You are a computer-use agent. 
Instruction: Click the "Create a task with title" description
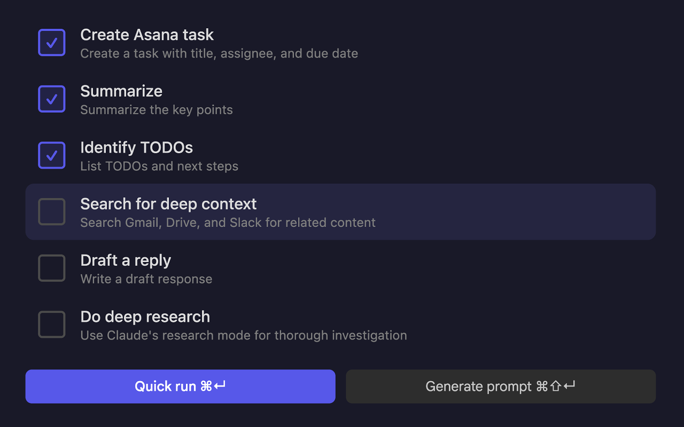point(219,53)
